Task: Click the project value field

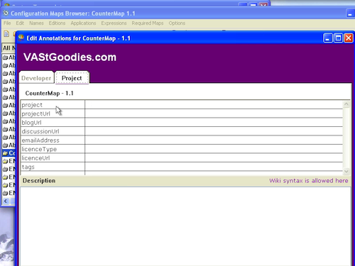Action: 214,104
